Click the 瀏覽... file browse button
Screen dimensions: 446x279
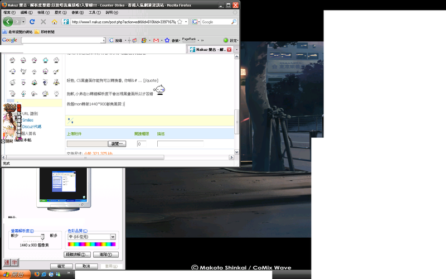click(117, 144)
